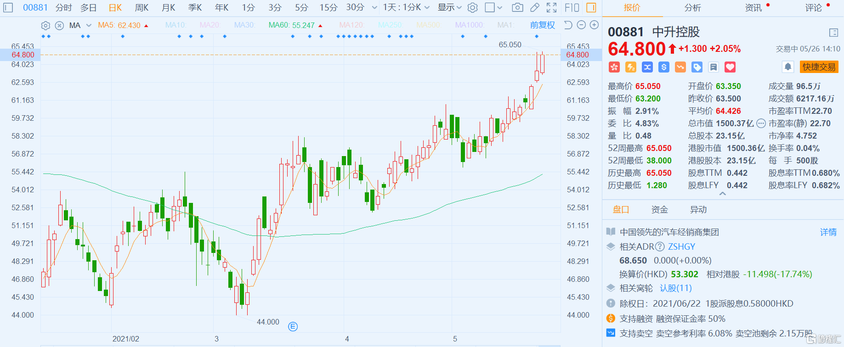Toggle MA250 moving average line
844x347 pixels.
click(391, 25)
